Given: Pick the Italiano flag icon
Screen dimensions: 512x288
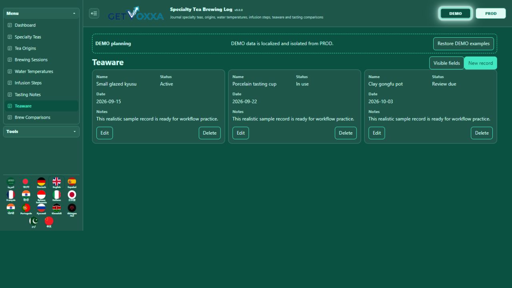Looking at the screenshot, I should click(x=56, y=196).
